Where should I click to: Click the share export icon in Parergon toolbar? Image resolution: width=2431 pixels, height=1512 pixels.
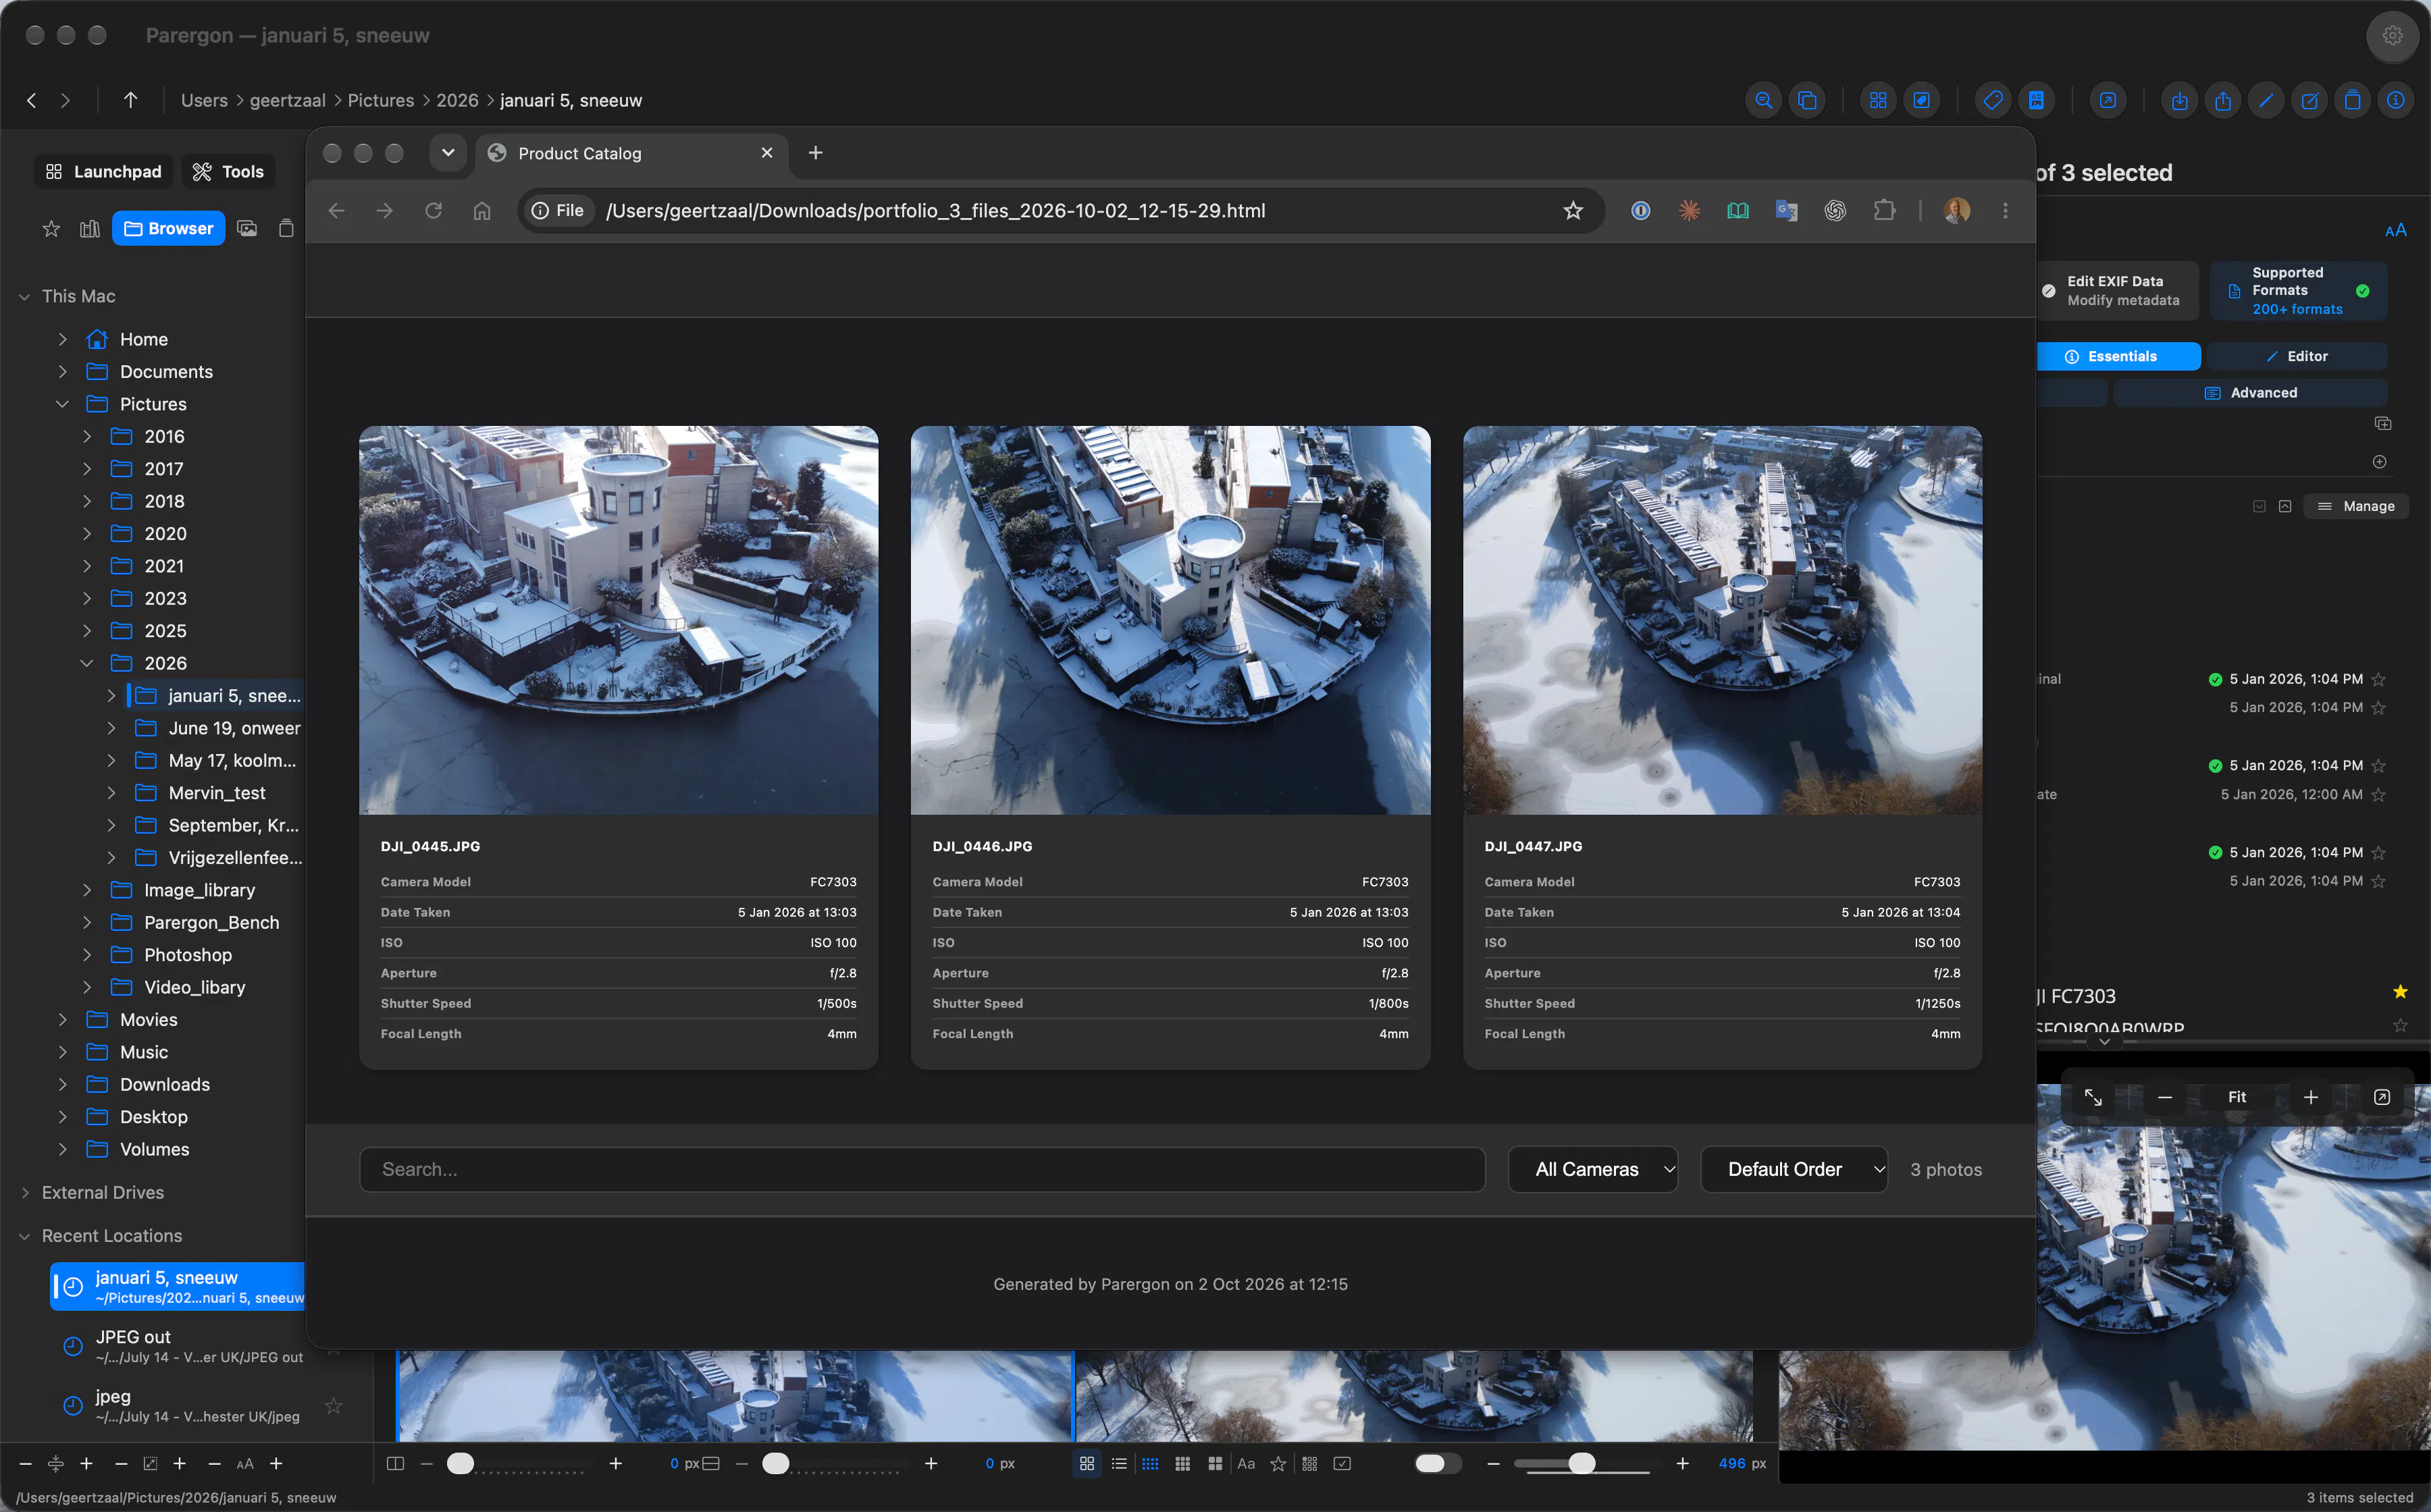(x=2223, y=100)
